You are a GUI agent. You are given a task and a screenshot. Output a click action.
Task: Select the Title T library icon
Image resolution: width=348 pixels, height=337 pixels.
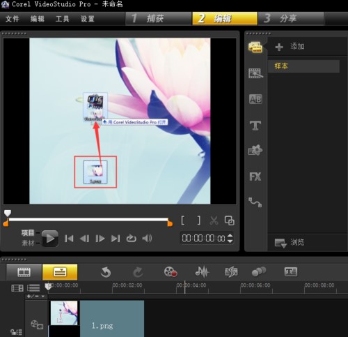tap(255, 126)
